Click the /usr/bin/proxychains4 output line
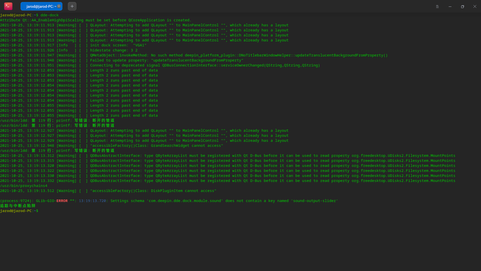The height and width of the screenshot is (271, 481). [x=24, y=186]
